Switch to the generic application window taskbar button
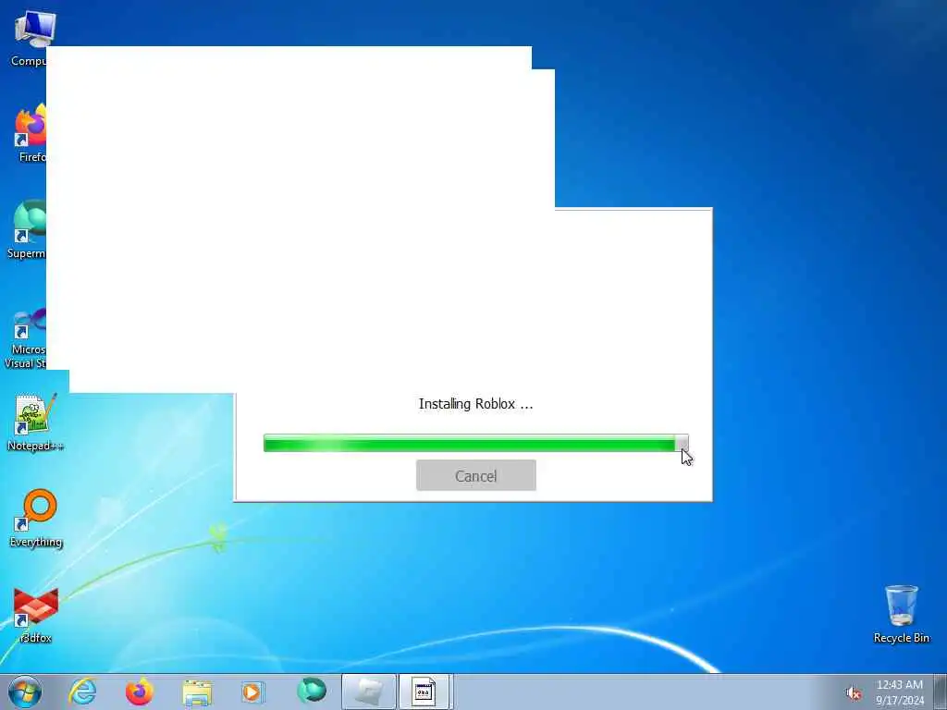This screenshot has width=947, height=710. click(x=425, y=692)
